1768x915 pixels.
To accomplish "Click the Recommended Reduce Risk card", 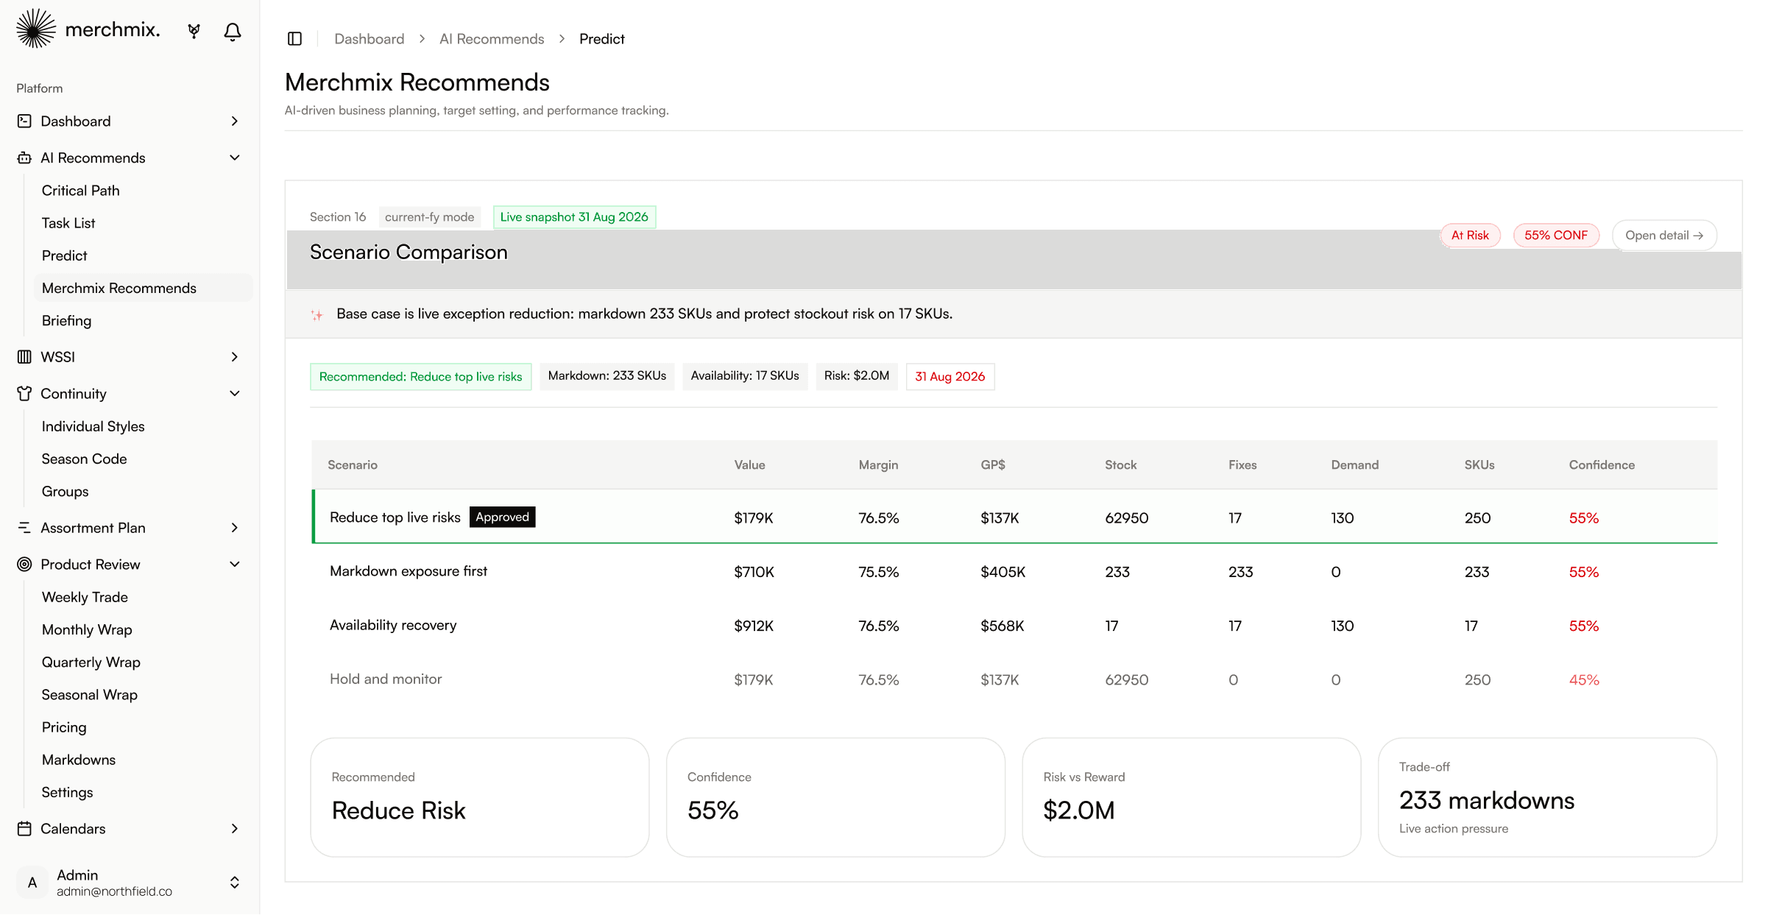I will point(480,798).
